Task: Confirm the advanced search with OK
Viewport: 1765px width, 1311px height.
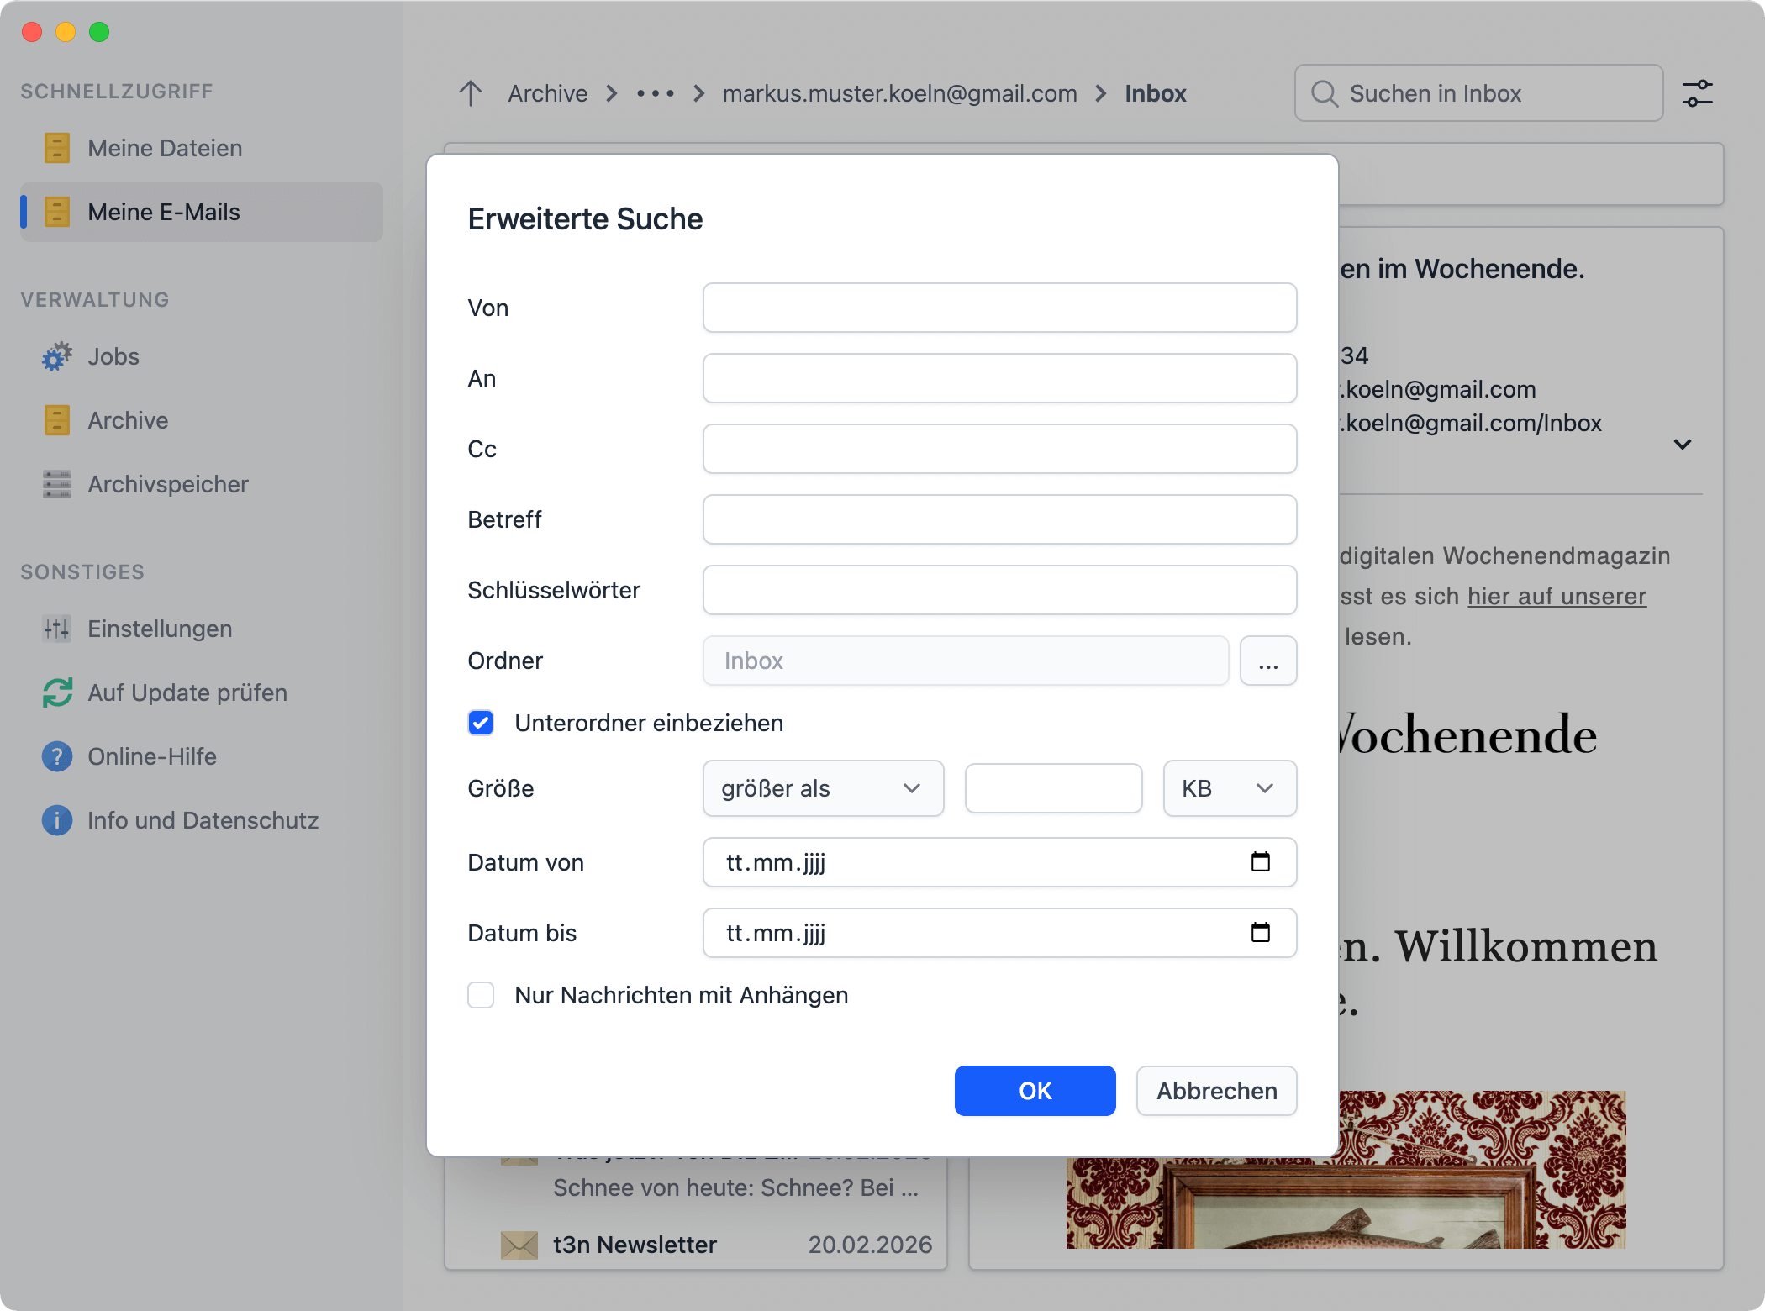Action: click(1035, 1090)
